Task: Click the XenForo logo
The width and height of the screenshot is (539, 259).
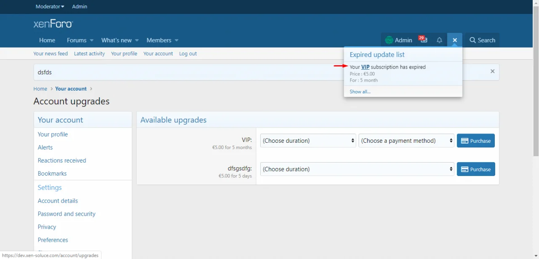Action: 53,24
